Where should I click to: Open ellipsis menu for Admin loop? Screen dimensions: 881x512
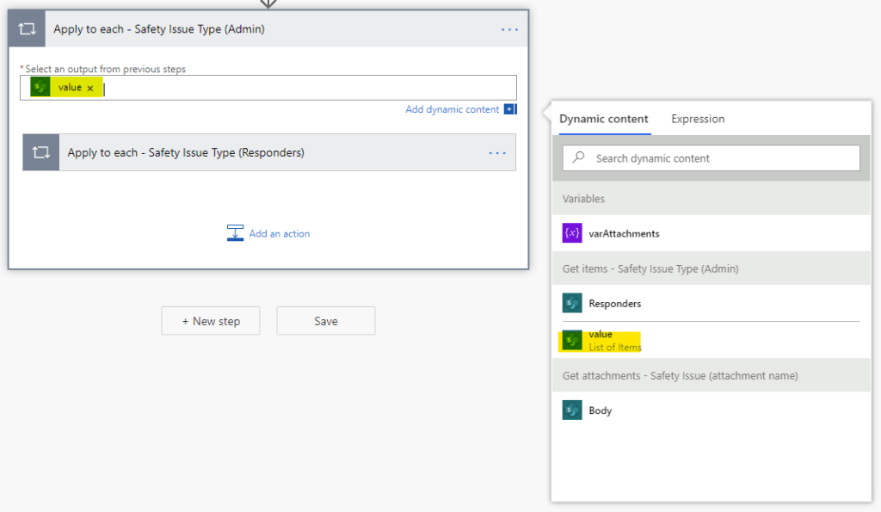click(509, 29)
